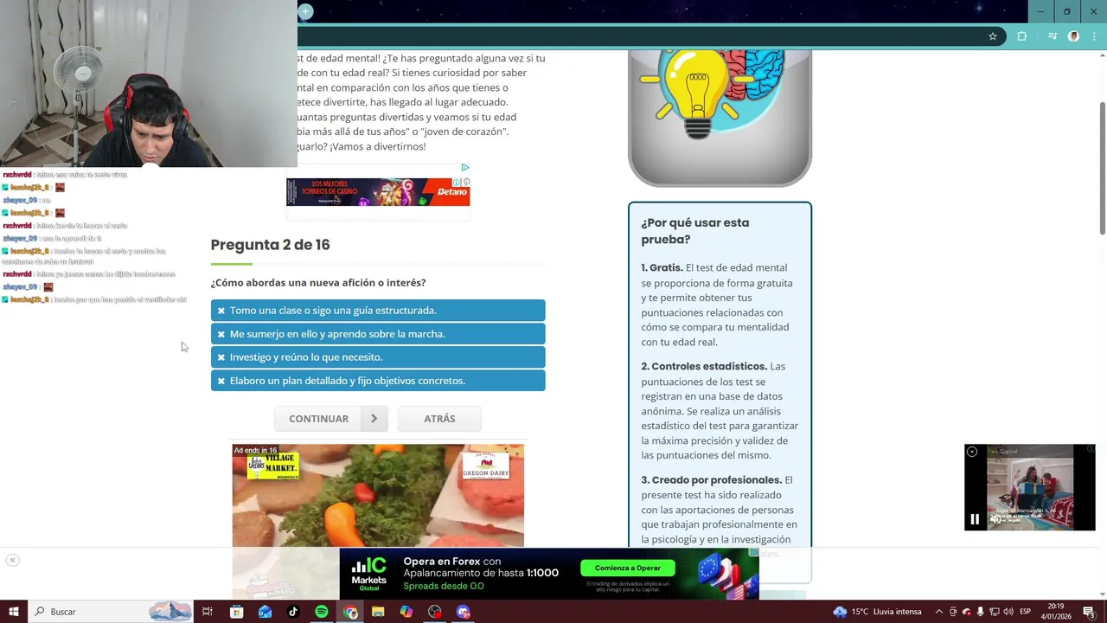Click the "¿Por qué usar esta prueba?" heading
This screenshot has height=623, width=1107.
click(x=695, y=231)
